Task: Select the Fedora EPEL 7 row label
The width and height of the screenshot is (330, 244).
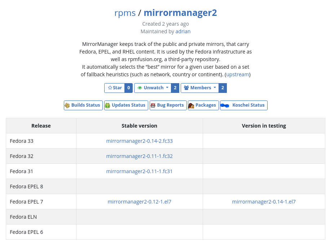Action: (27, 202)
